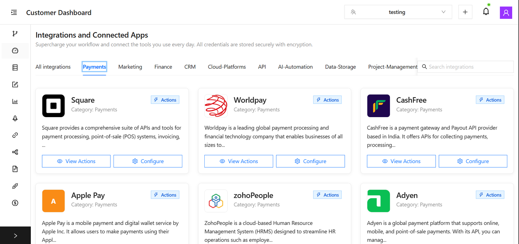
Task: Switch to the Marketing tab
Action: (x=130, y=67)
